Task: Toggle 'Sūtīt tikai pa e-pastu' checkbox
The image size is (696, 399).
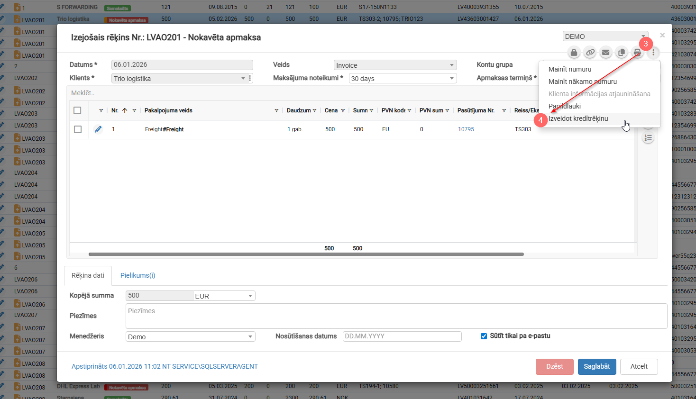Action: 484,336
